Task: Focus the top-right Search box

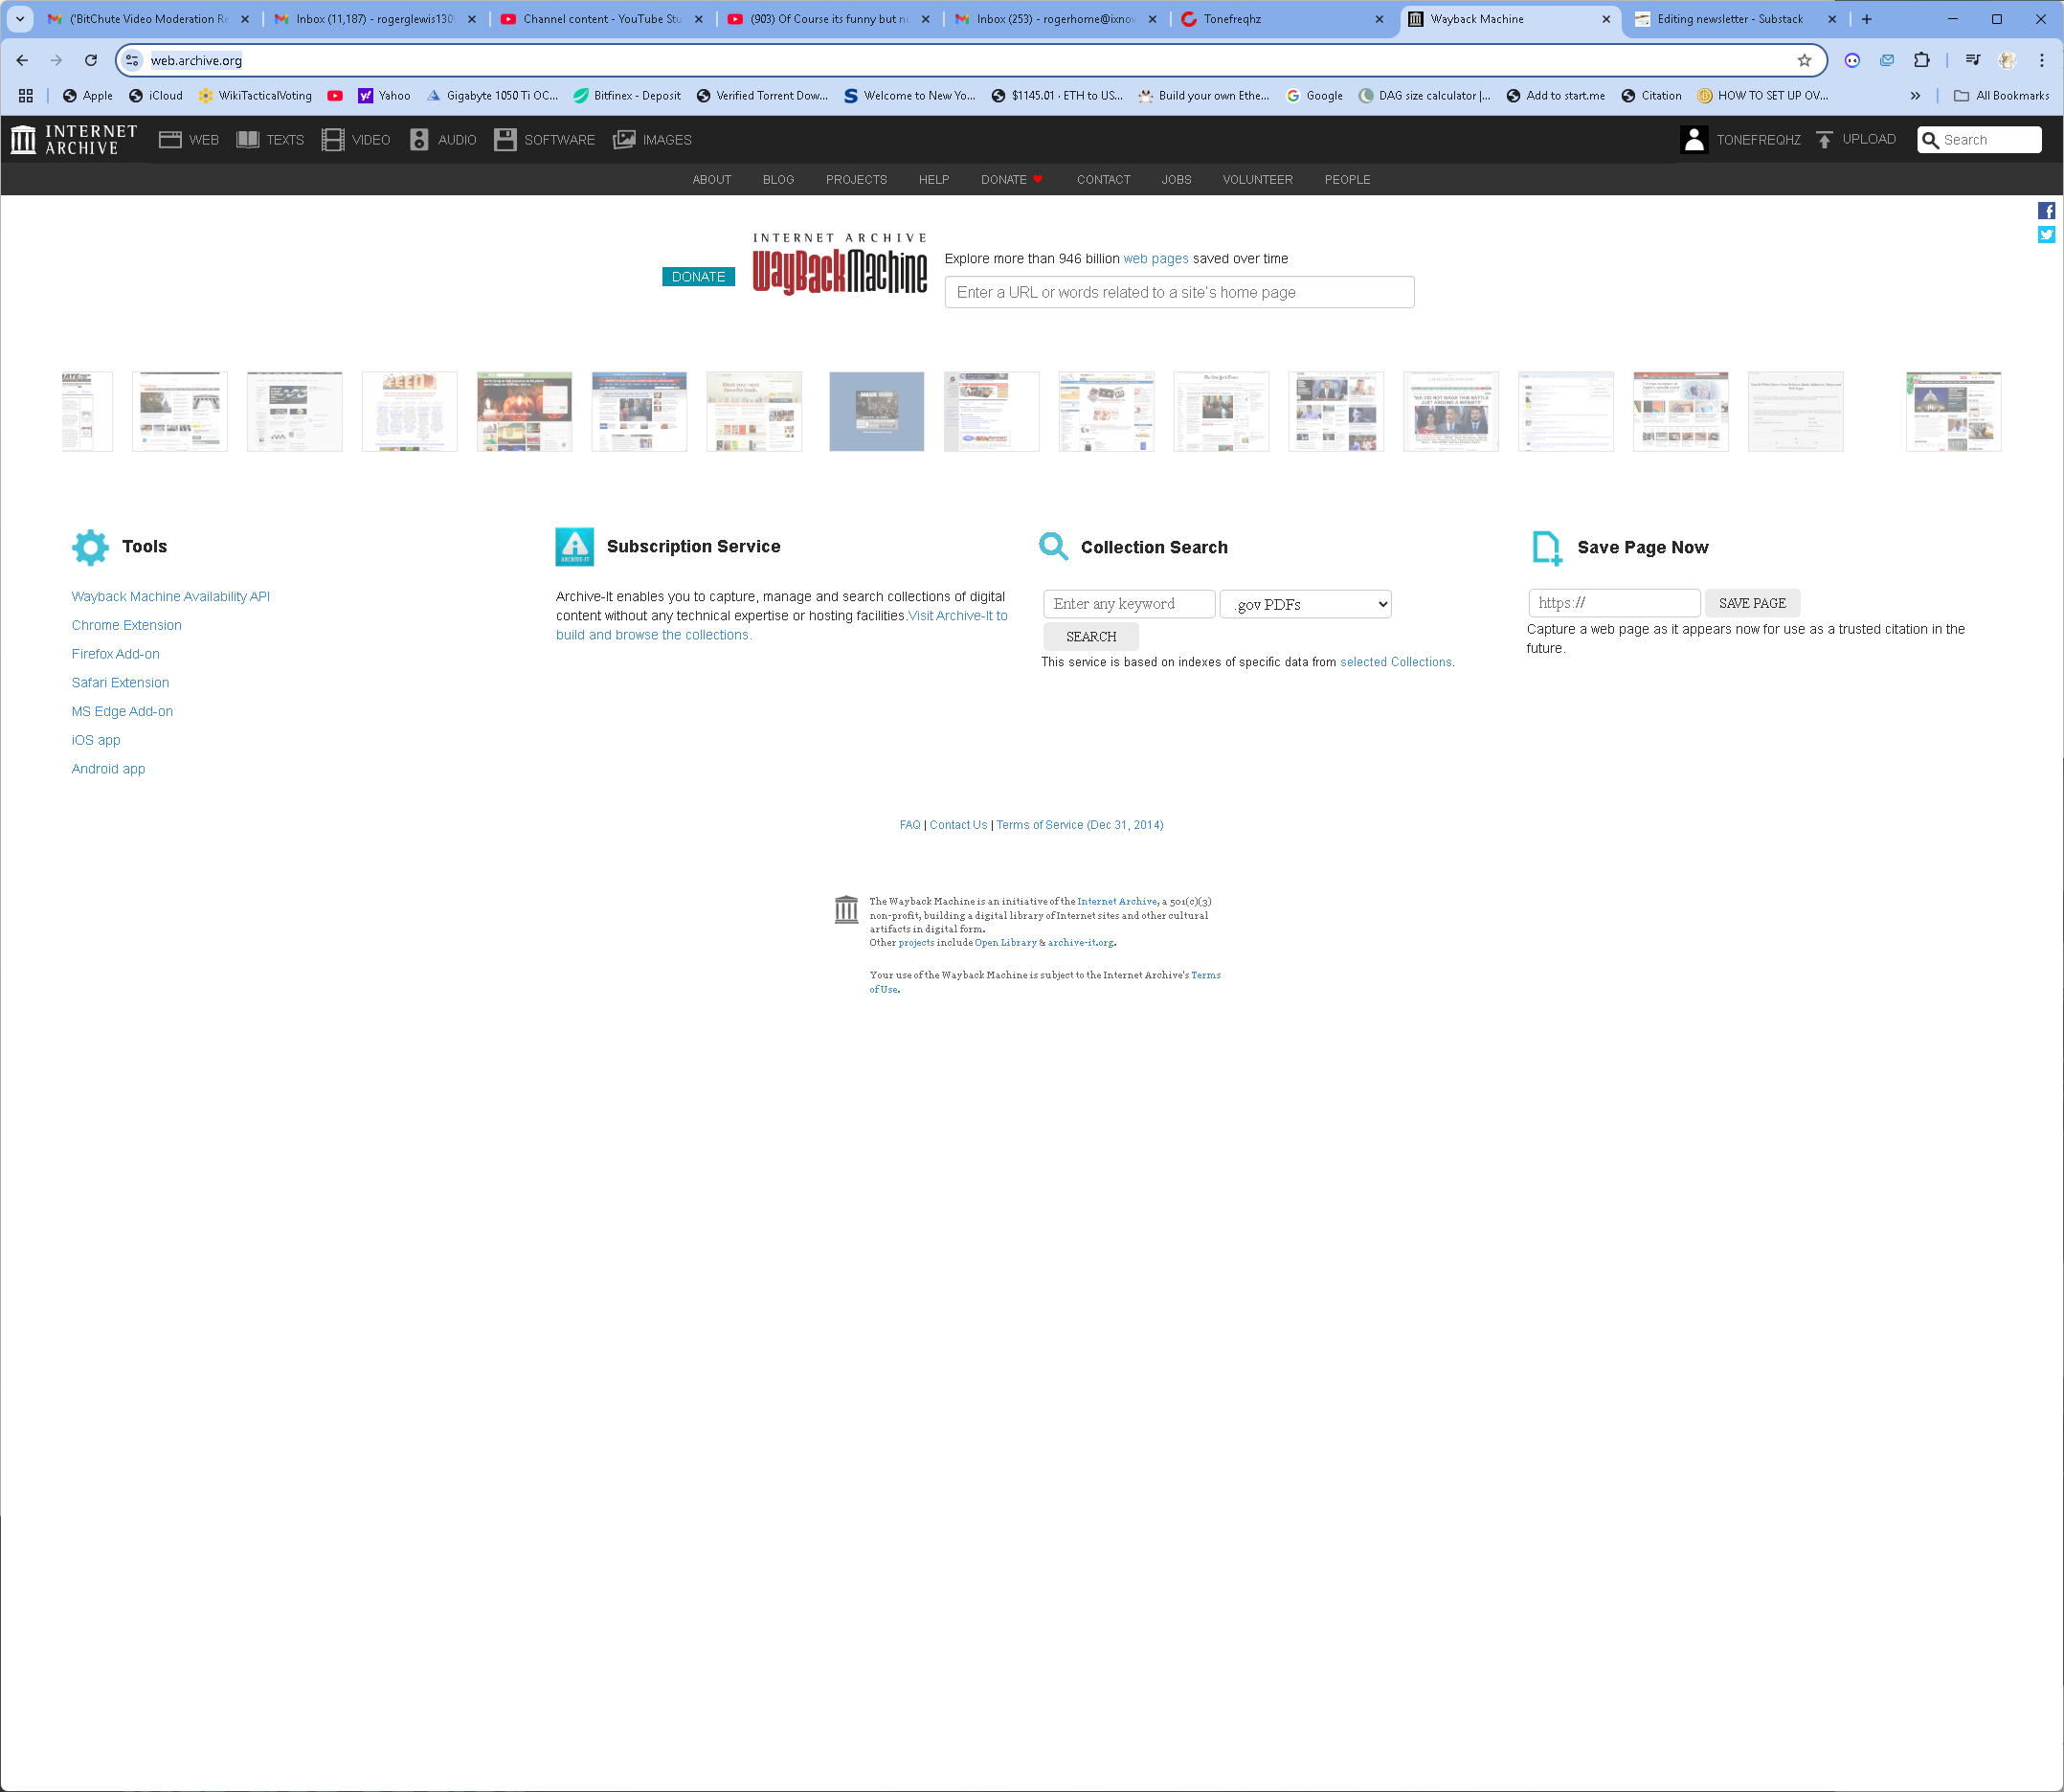Action: click(x=1979, y=140)
